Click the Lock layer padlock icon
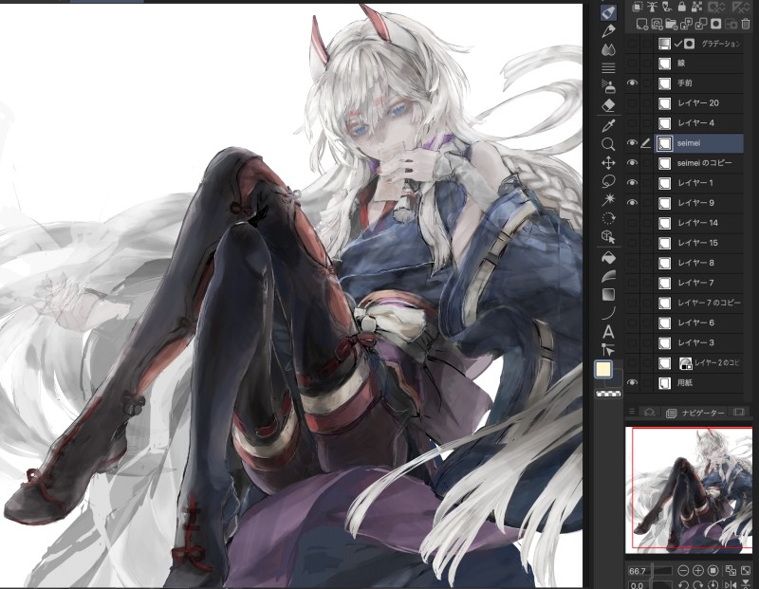759x589 pixels. [x=681, y=7]
